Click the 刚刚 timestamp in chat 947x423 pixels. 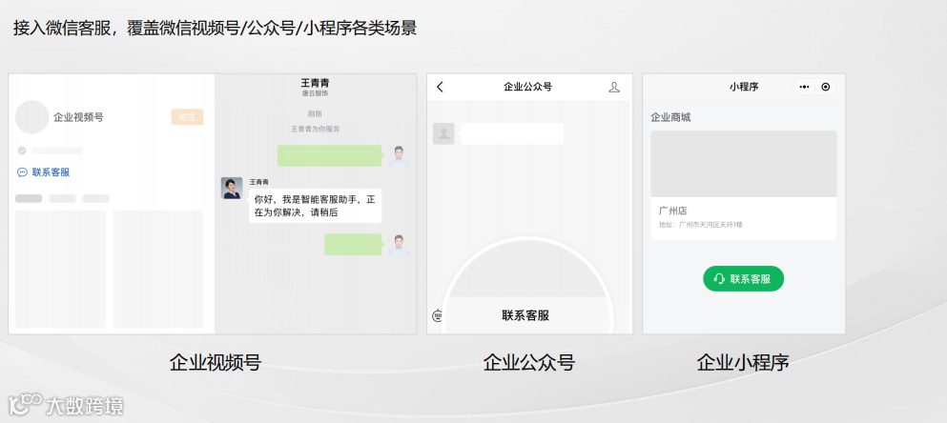tap(316, 113)
